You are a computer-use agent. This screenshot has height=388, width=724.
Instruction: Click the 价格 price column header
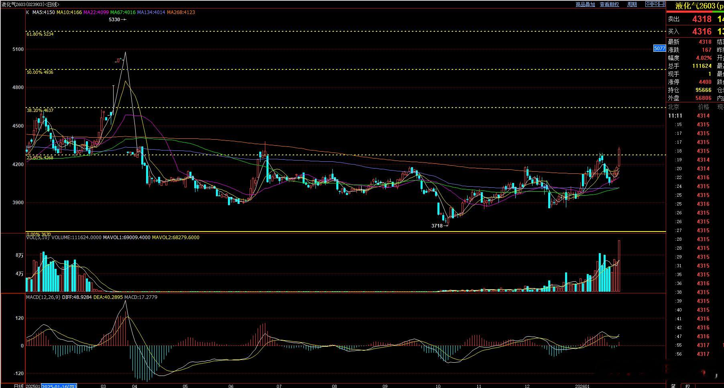tap(704, 107)
